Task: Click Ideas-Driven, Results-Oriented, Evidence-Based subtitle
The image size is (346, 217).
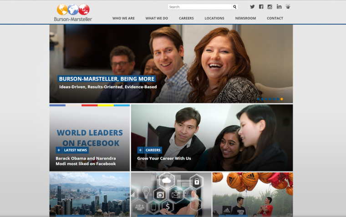Action: coord(108,87)
